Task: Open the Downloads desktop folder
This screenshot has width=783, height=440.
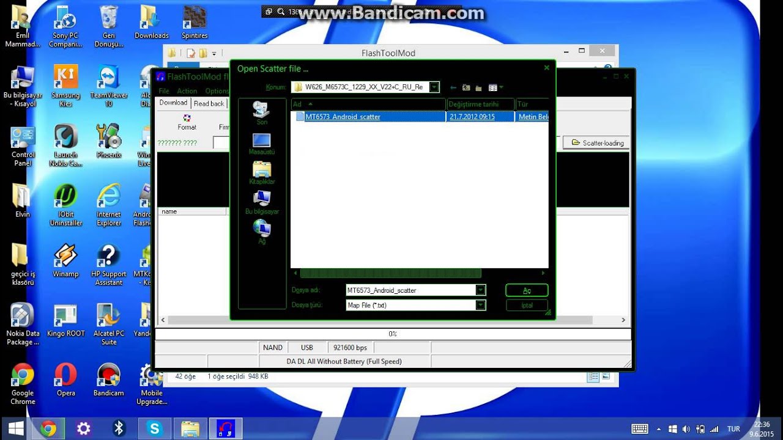Action: (151, 23)
